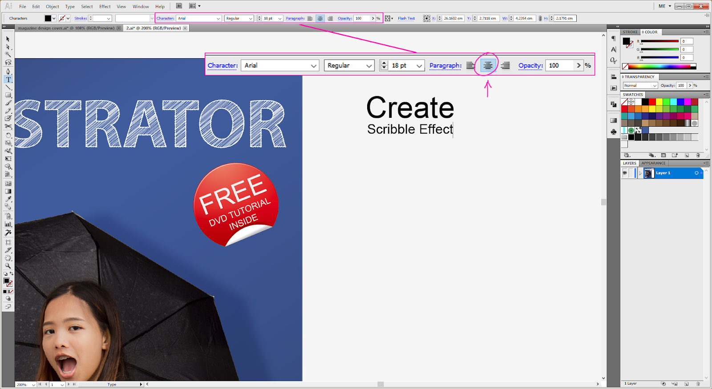This screenshot has height=389, width=712.
Task: Open the Symbols panel club icon
Action: 614,132
